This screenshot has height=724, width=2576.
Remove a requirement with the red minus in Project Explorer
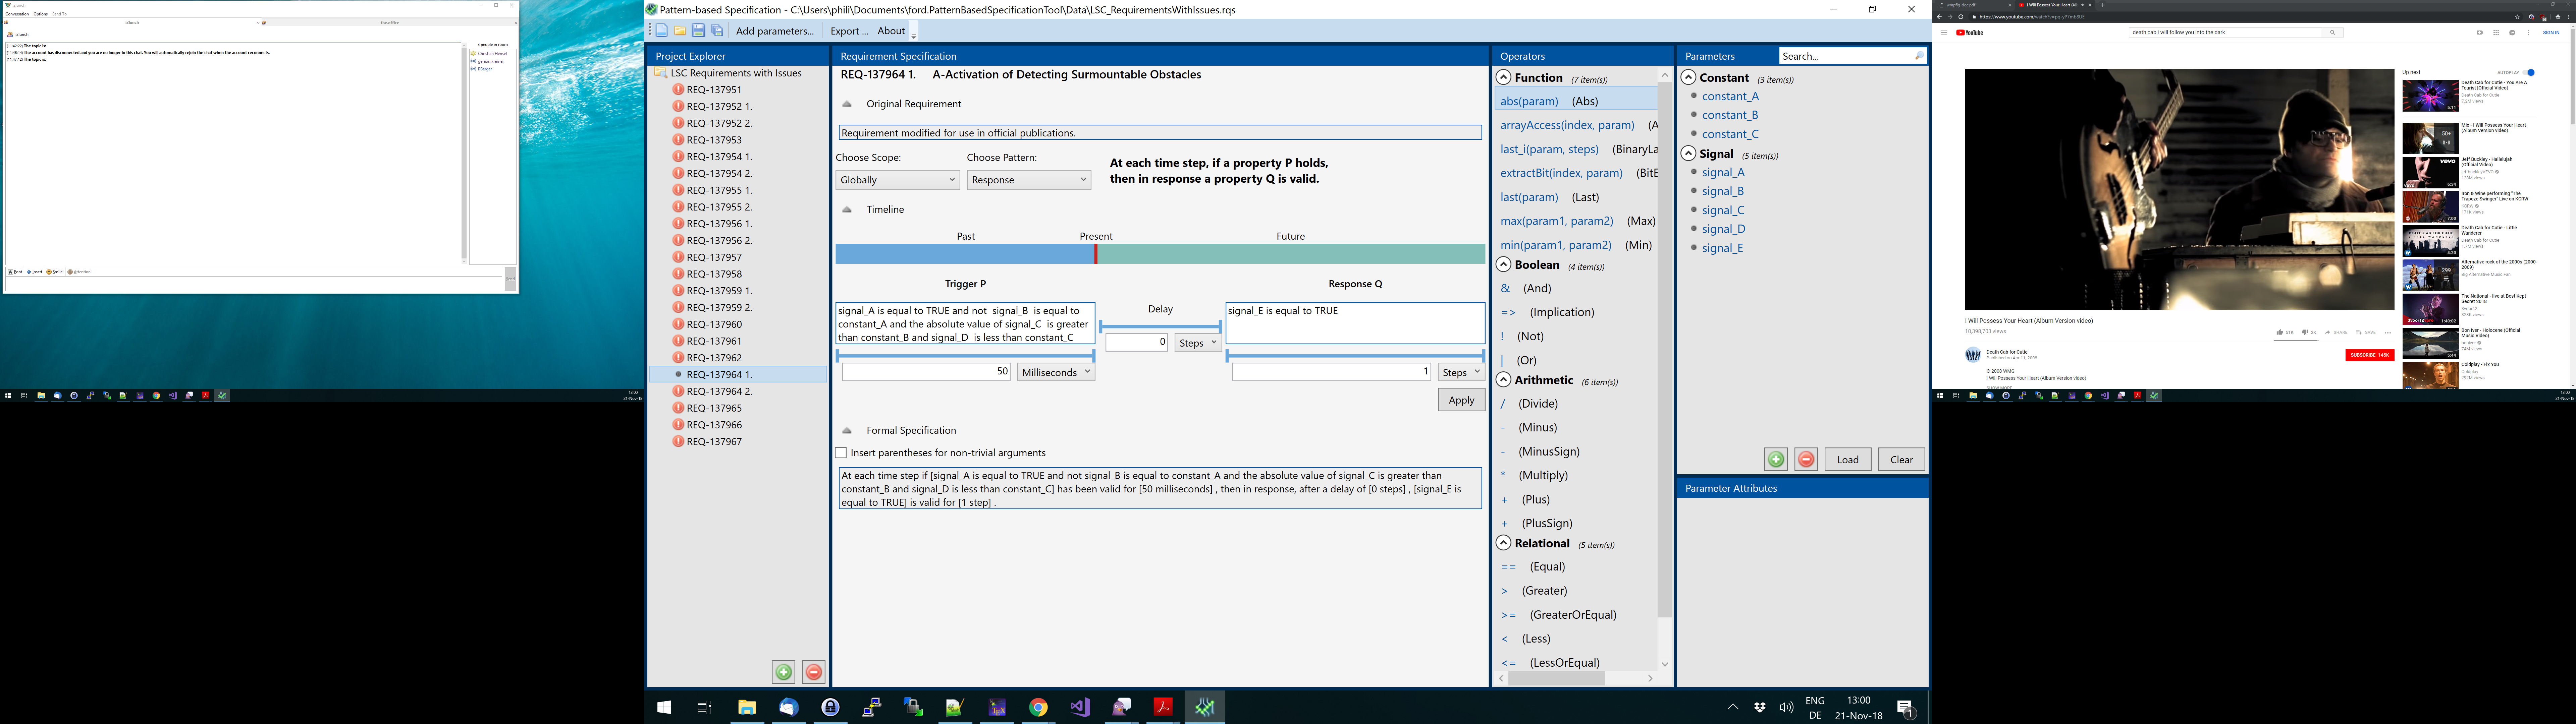(814, 672)
